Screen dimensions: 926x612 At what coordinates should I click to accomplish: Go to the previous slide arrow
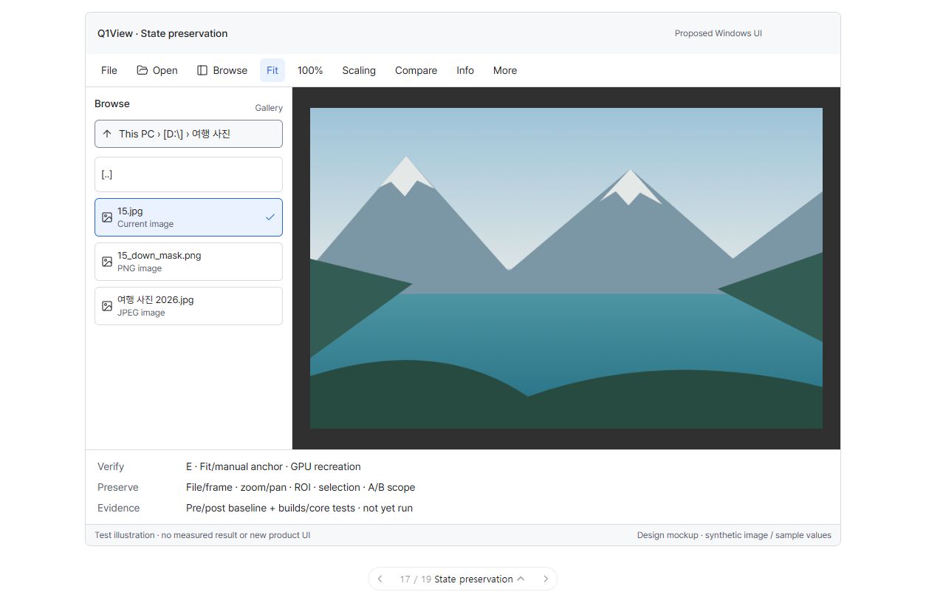click(380, 579)
